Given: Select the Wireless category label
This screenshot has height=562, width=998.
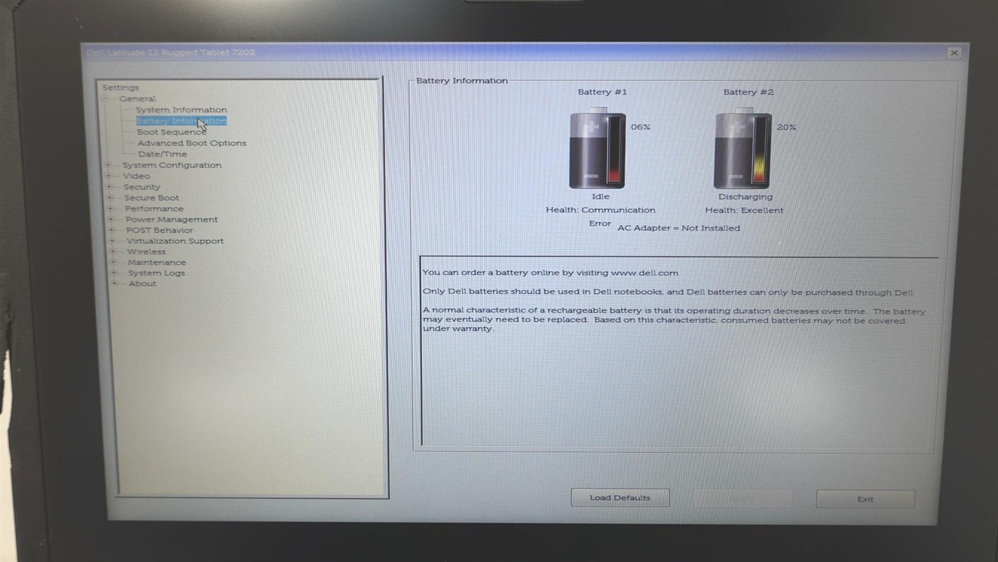Looking at the screenshot, I should coord(147,252).
